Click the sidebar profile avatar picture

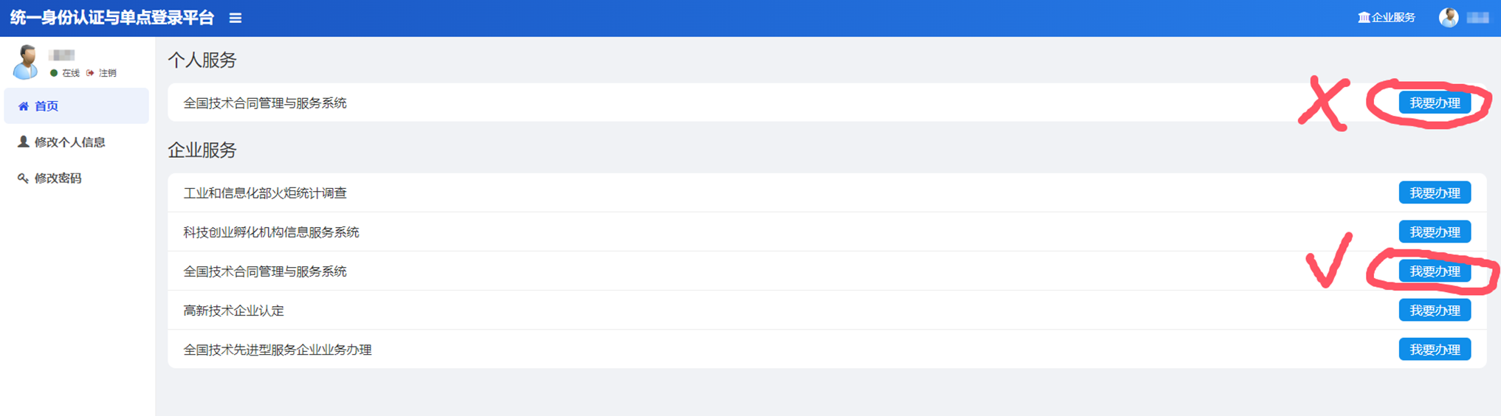point(27,62)
